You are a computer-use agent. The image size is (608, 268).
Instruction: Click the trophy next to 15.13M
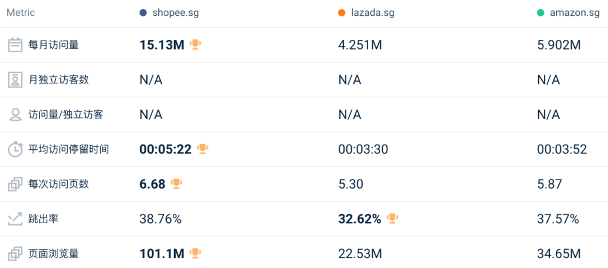point(195,44)
